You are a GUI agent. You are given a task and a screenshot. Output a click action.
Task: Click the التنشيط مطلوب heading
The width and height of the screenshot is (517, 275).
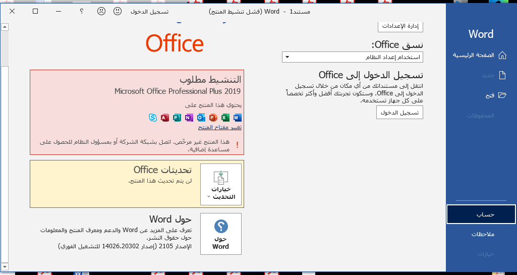[211, 79]
